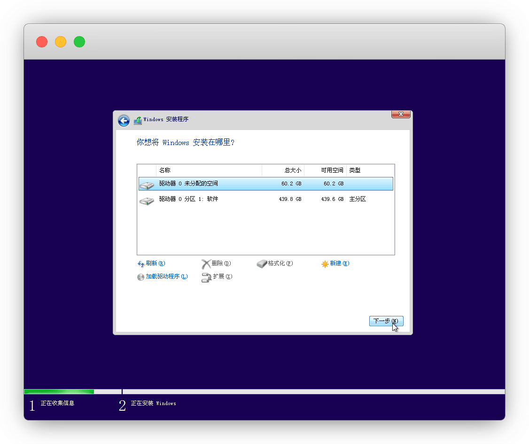Select 驱动器 0 分区 1: 软件 row

265,199
